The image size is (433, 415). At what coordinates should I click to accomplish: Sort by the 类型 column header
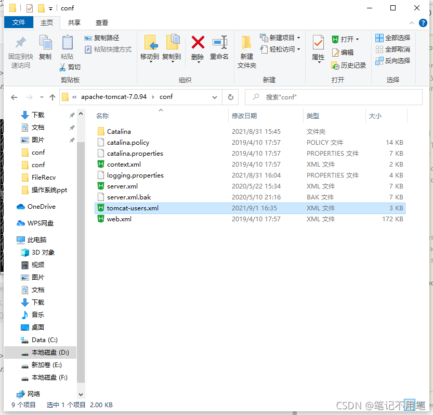coord(312,116)
